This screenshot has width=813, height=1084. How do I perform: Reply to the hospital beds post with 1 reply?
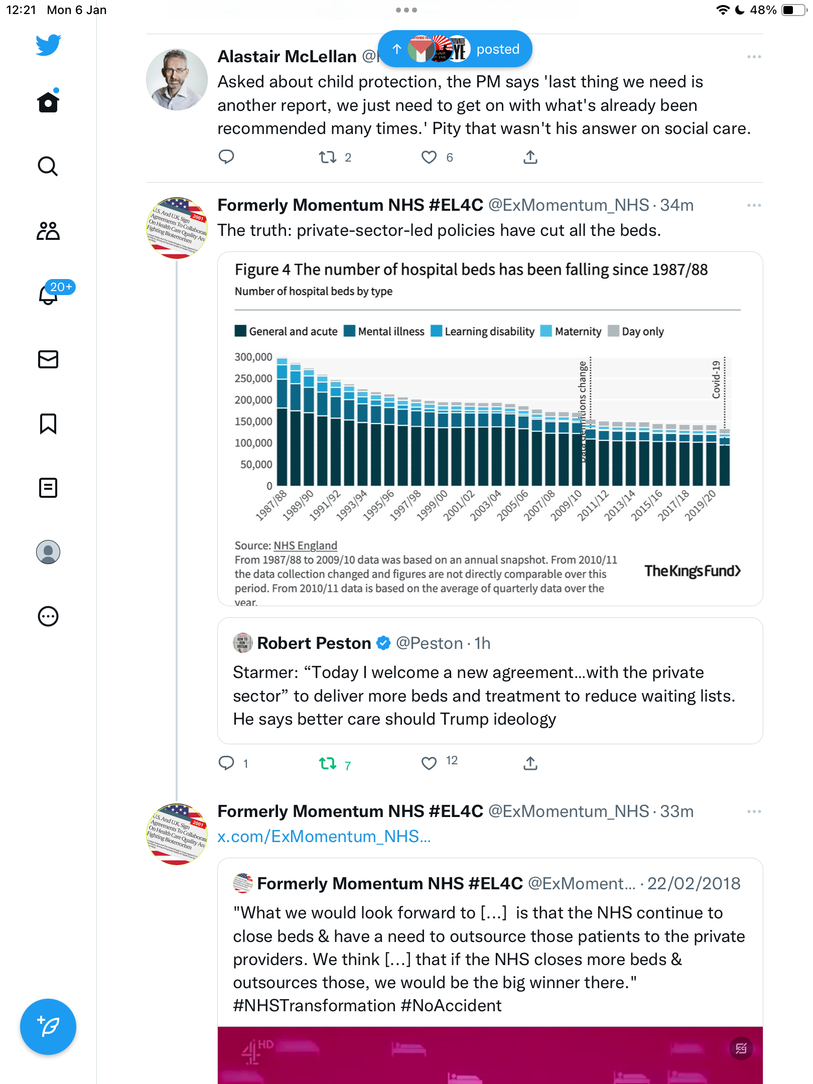(226, 763)
